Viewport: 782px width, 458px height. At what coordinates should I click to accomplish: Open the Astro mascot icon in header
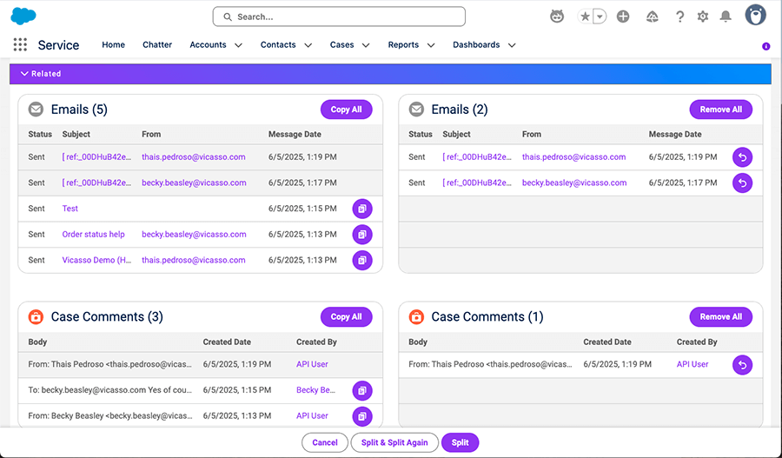coord(557,17)
